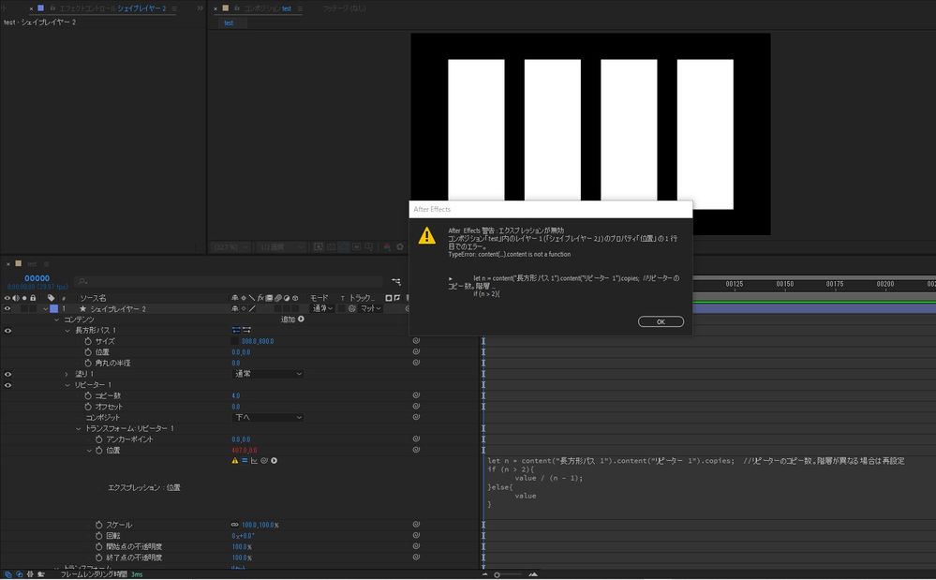This screenshot has height=580, width=936.
Task: Toggle stopwatch for 開始点の不透明度
Action: (x=99, y=546)
